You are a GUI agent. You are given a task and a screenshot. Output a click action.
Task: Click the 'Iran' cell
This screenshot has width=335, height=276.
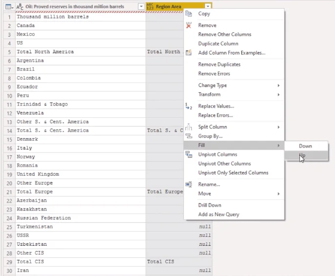pyautogui.click(x=80, y=271)
